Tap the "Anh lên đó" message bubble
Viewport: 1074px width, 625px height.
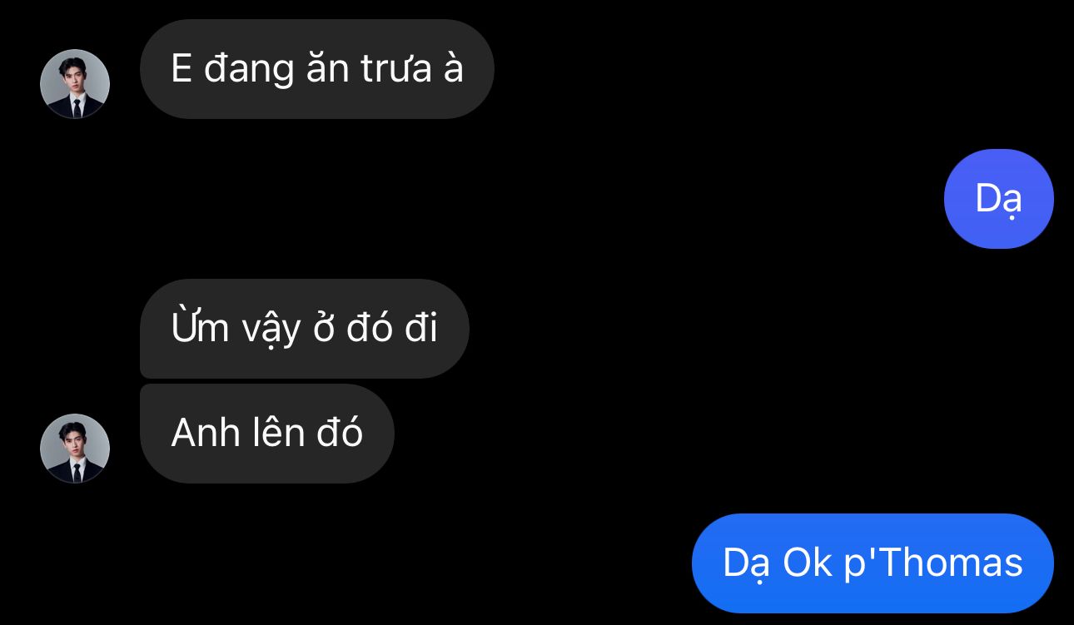pos(267,434)
